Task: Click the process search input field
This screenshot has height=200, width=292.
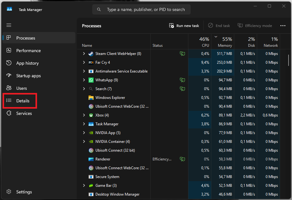Action: coord(141,9)
